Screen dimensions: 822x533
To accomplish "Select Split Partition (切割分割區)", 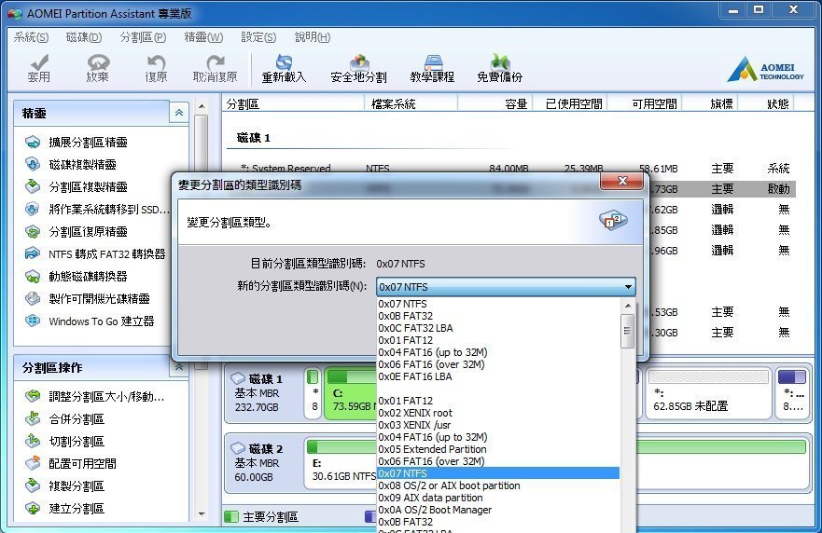I will [x=77, y=442].
